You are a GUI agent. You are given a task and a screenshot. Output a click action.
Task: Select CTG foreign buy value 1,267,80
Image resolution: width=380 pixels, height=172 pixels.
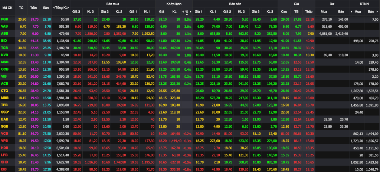357,91
